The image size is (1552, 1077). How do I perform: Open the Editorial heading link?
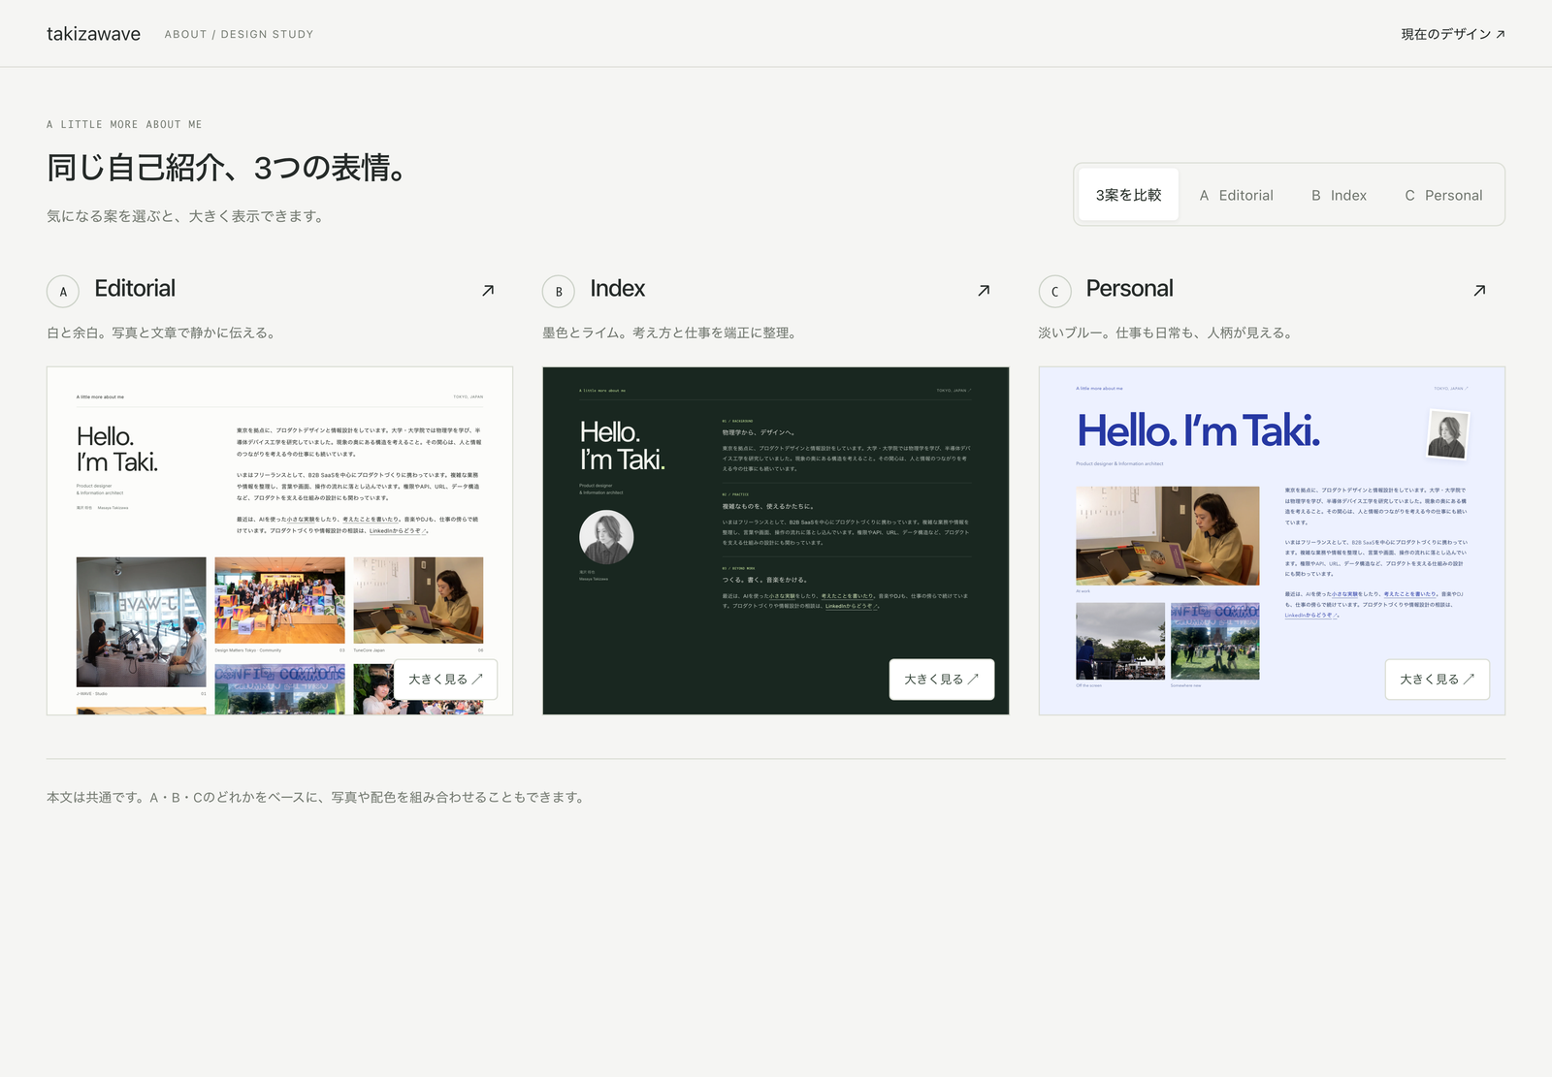[135, 289]
